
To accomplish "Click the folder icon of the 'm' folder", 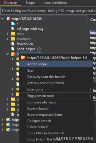I will pyautogui.click(x=13, y=104).
